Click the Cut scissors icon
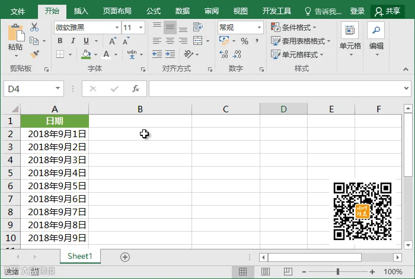Screen dimensions: 415x279 point(34,27)
